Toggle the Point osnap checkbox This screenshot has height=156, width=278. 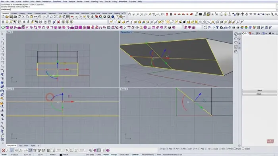click(x=174, y=149)
